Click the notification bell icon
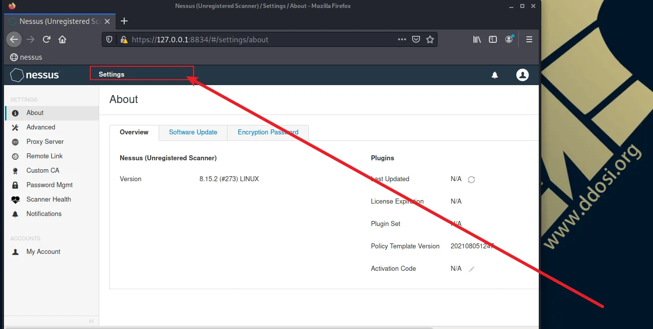The height and width of the screenshot is (329, 653). click(x=494, y=75)
